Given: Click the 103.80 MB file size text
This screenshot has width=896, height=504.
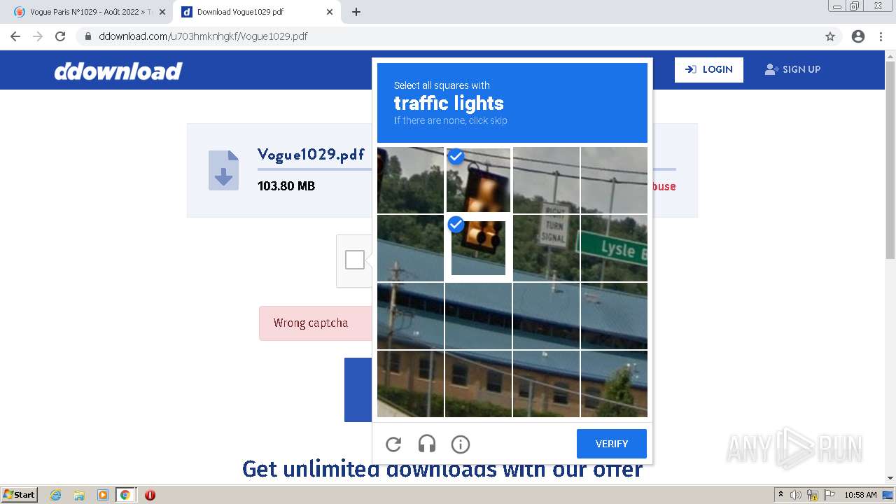Looking at the screenshot, I should 286,186.
